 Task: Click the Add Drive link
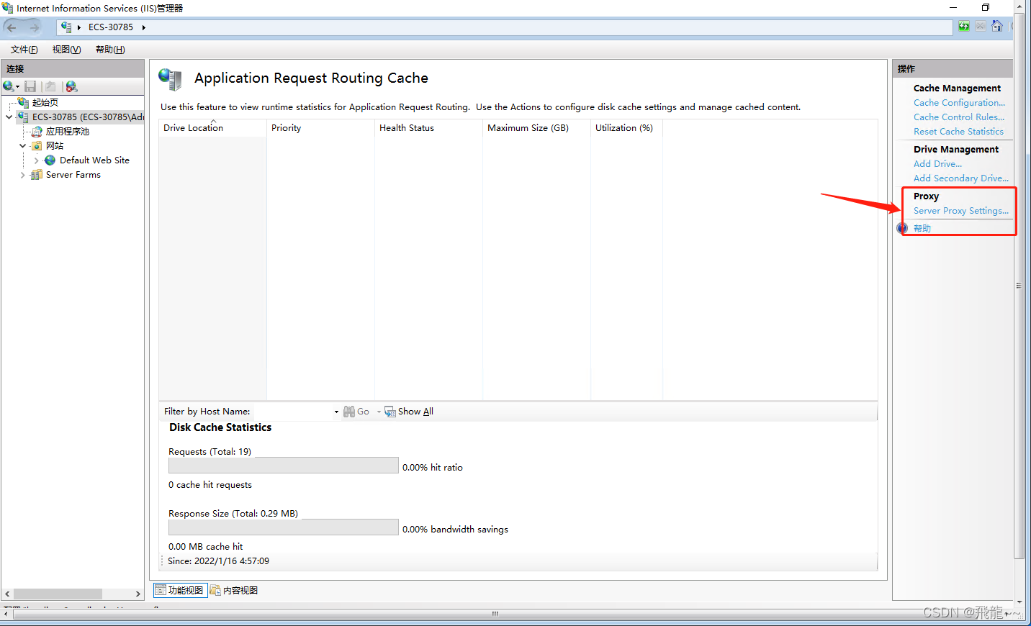pyautogui.click(x=937, y=164)
